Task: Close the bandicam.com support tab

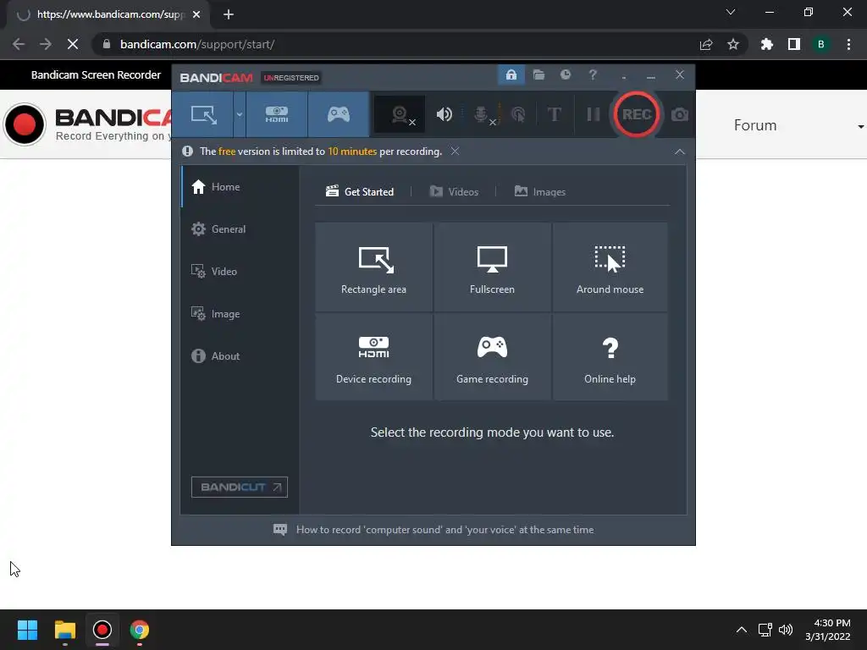Action: coord(196,14)
